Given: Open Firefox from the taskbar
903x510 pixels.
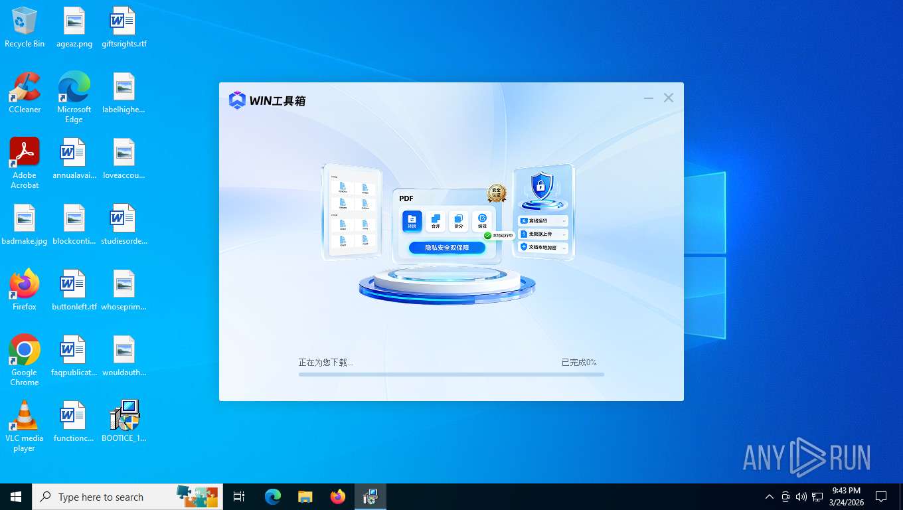Looking at the screenshot, I should [338, 497].
